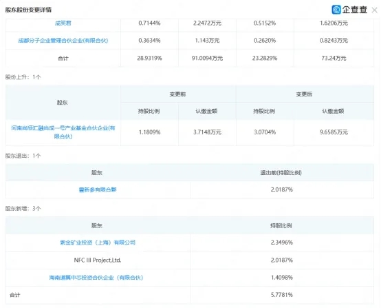Image resolution: width=381 pixels, height=308 pixels.
Task: Click the 1.1809% cell
Action: [x=149, y=132]
